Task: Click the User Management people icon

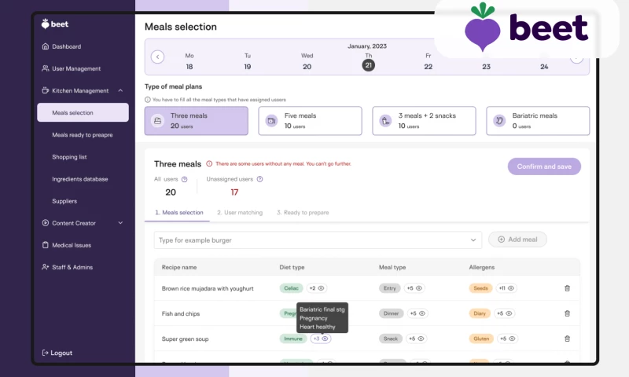Action: tap(46, 68)
